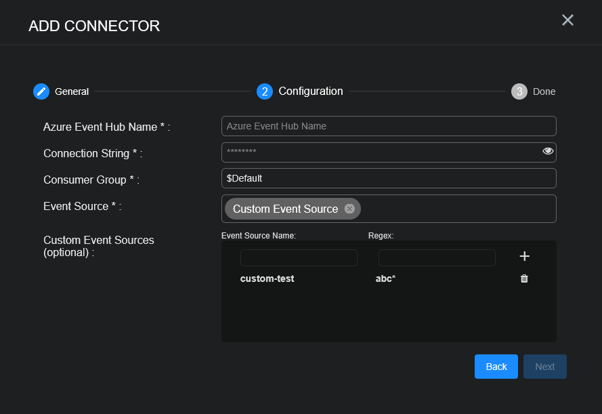Image resolution: width=602 pixels, height=414 pixels.
Task: Select the Configuration step label
Action: click(x=311, y=91)
